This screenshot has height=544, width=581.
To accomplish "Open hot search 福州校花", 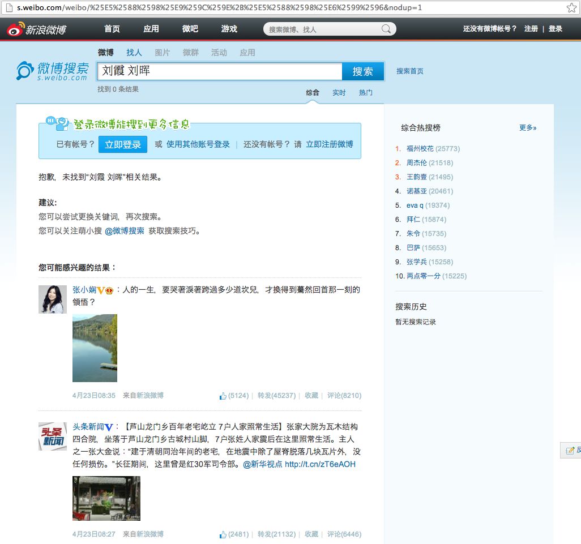I will pos(420,148).
